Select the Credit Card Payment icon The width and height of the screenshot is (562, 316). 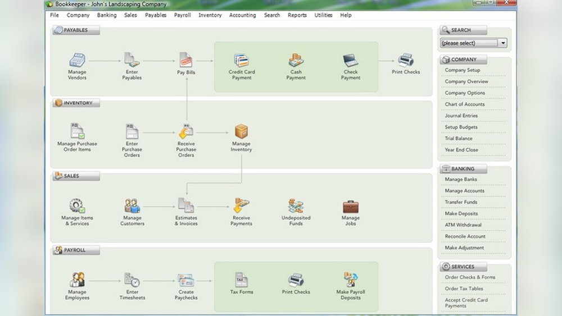coord(242,61)
